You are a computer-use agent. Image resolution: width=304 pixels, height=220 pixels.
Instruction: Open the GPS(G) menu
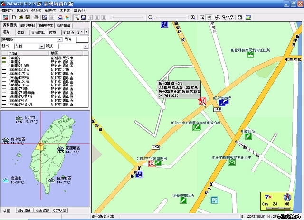36,10
